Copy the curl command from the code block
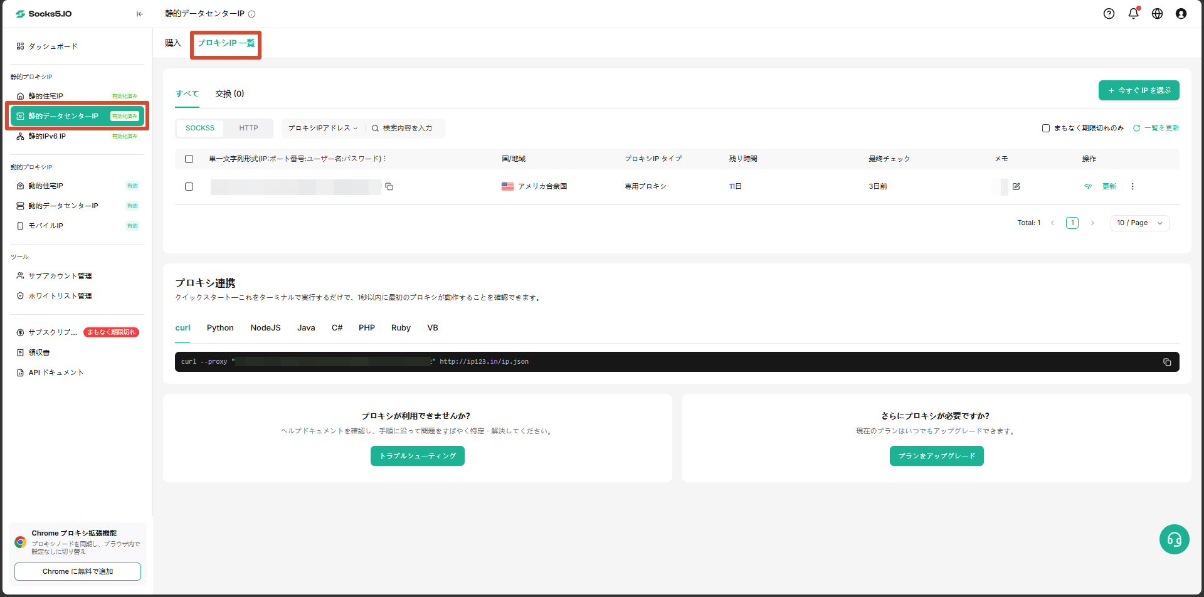This screenshot has height=597, width=1204. click(x=1167, y=362)
